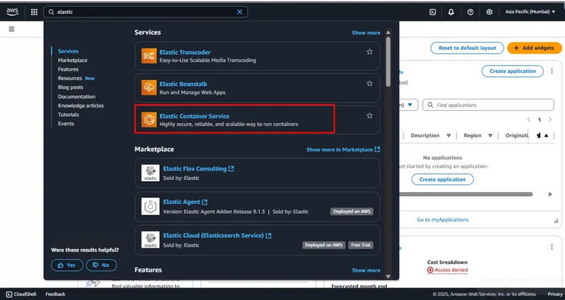Viewport: 565px width, 300px height.
Task: Select the Blog posts search category
Action: click(x=71, y=87)
